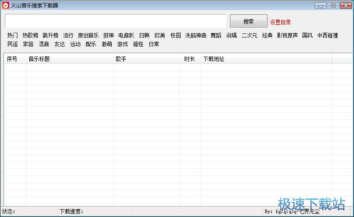Open the 民谣 folk category

point(12,44)
